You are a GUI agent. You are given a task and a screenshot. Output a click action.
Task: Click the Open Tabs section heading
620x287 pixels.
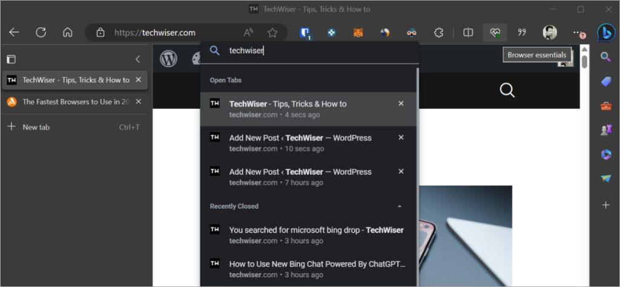coord(226,80)
